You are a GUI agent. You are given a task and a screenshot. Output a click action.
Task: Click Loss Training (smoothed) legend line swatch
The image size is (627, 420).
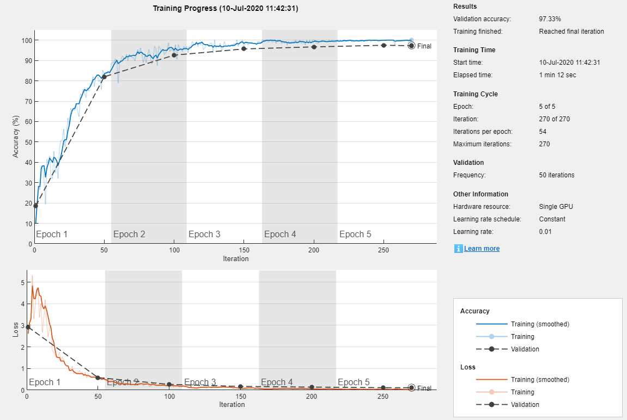489,380
